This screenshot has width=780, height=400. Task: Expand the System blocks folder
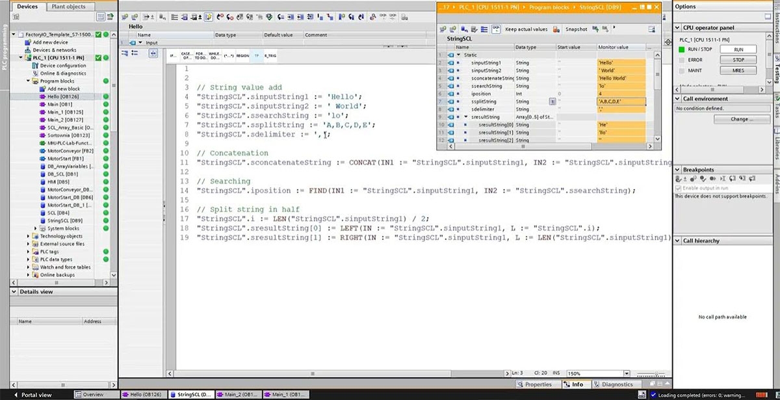pyautogui.click(x=34, y=228)
